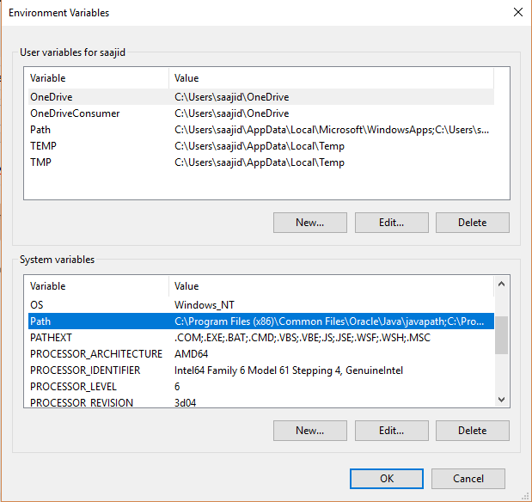This screenshot has width=532, height=502.
Task: Select the TMP user variable
Action: coord(261,162)
